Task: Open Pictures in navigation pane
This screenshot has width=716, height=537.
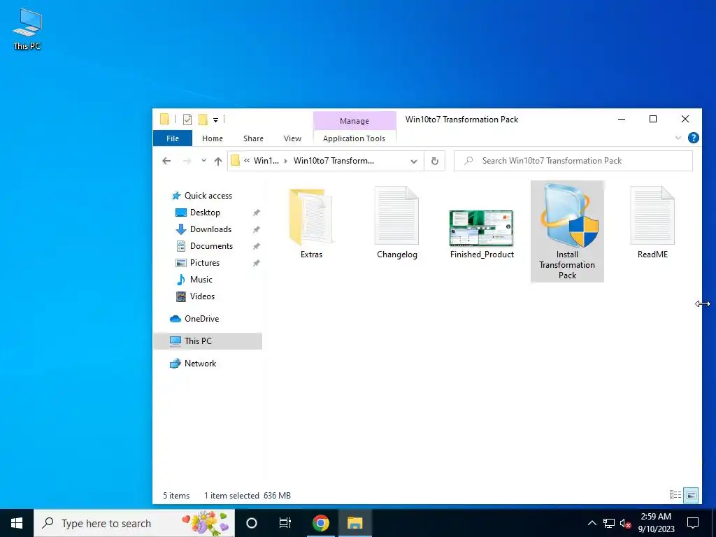Action: coord(205,263)
